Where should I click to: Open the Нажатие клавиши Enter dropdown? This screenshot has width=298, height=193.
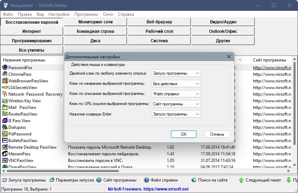(176, 114)
